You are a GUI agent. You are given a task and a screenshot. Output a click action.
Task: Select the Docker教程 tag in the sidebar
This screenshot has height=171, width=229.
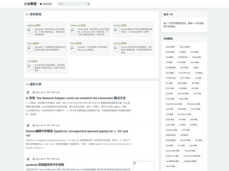(x=194, y=62)
